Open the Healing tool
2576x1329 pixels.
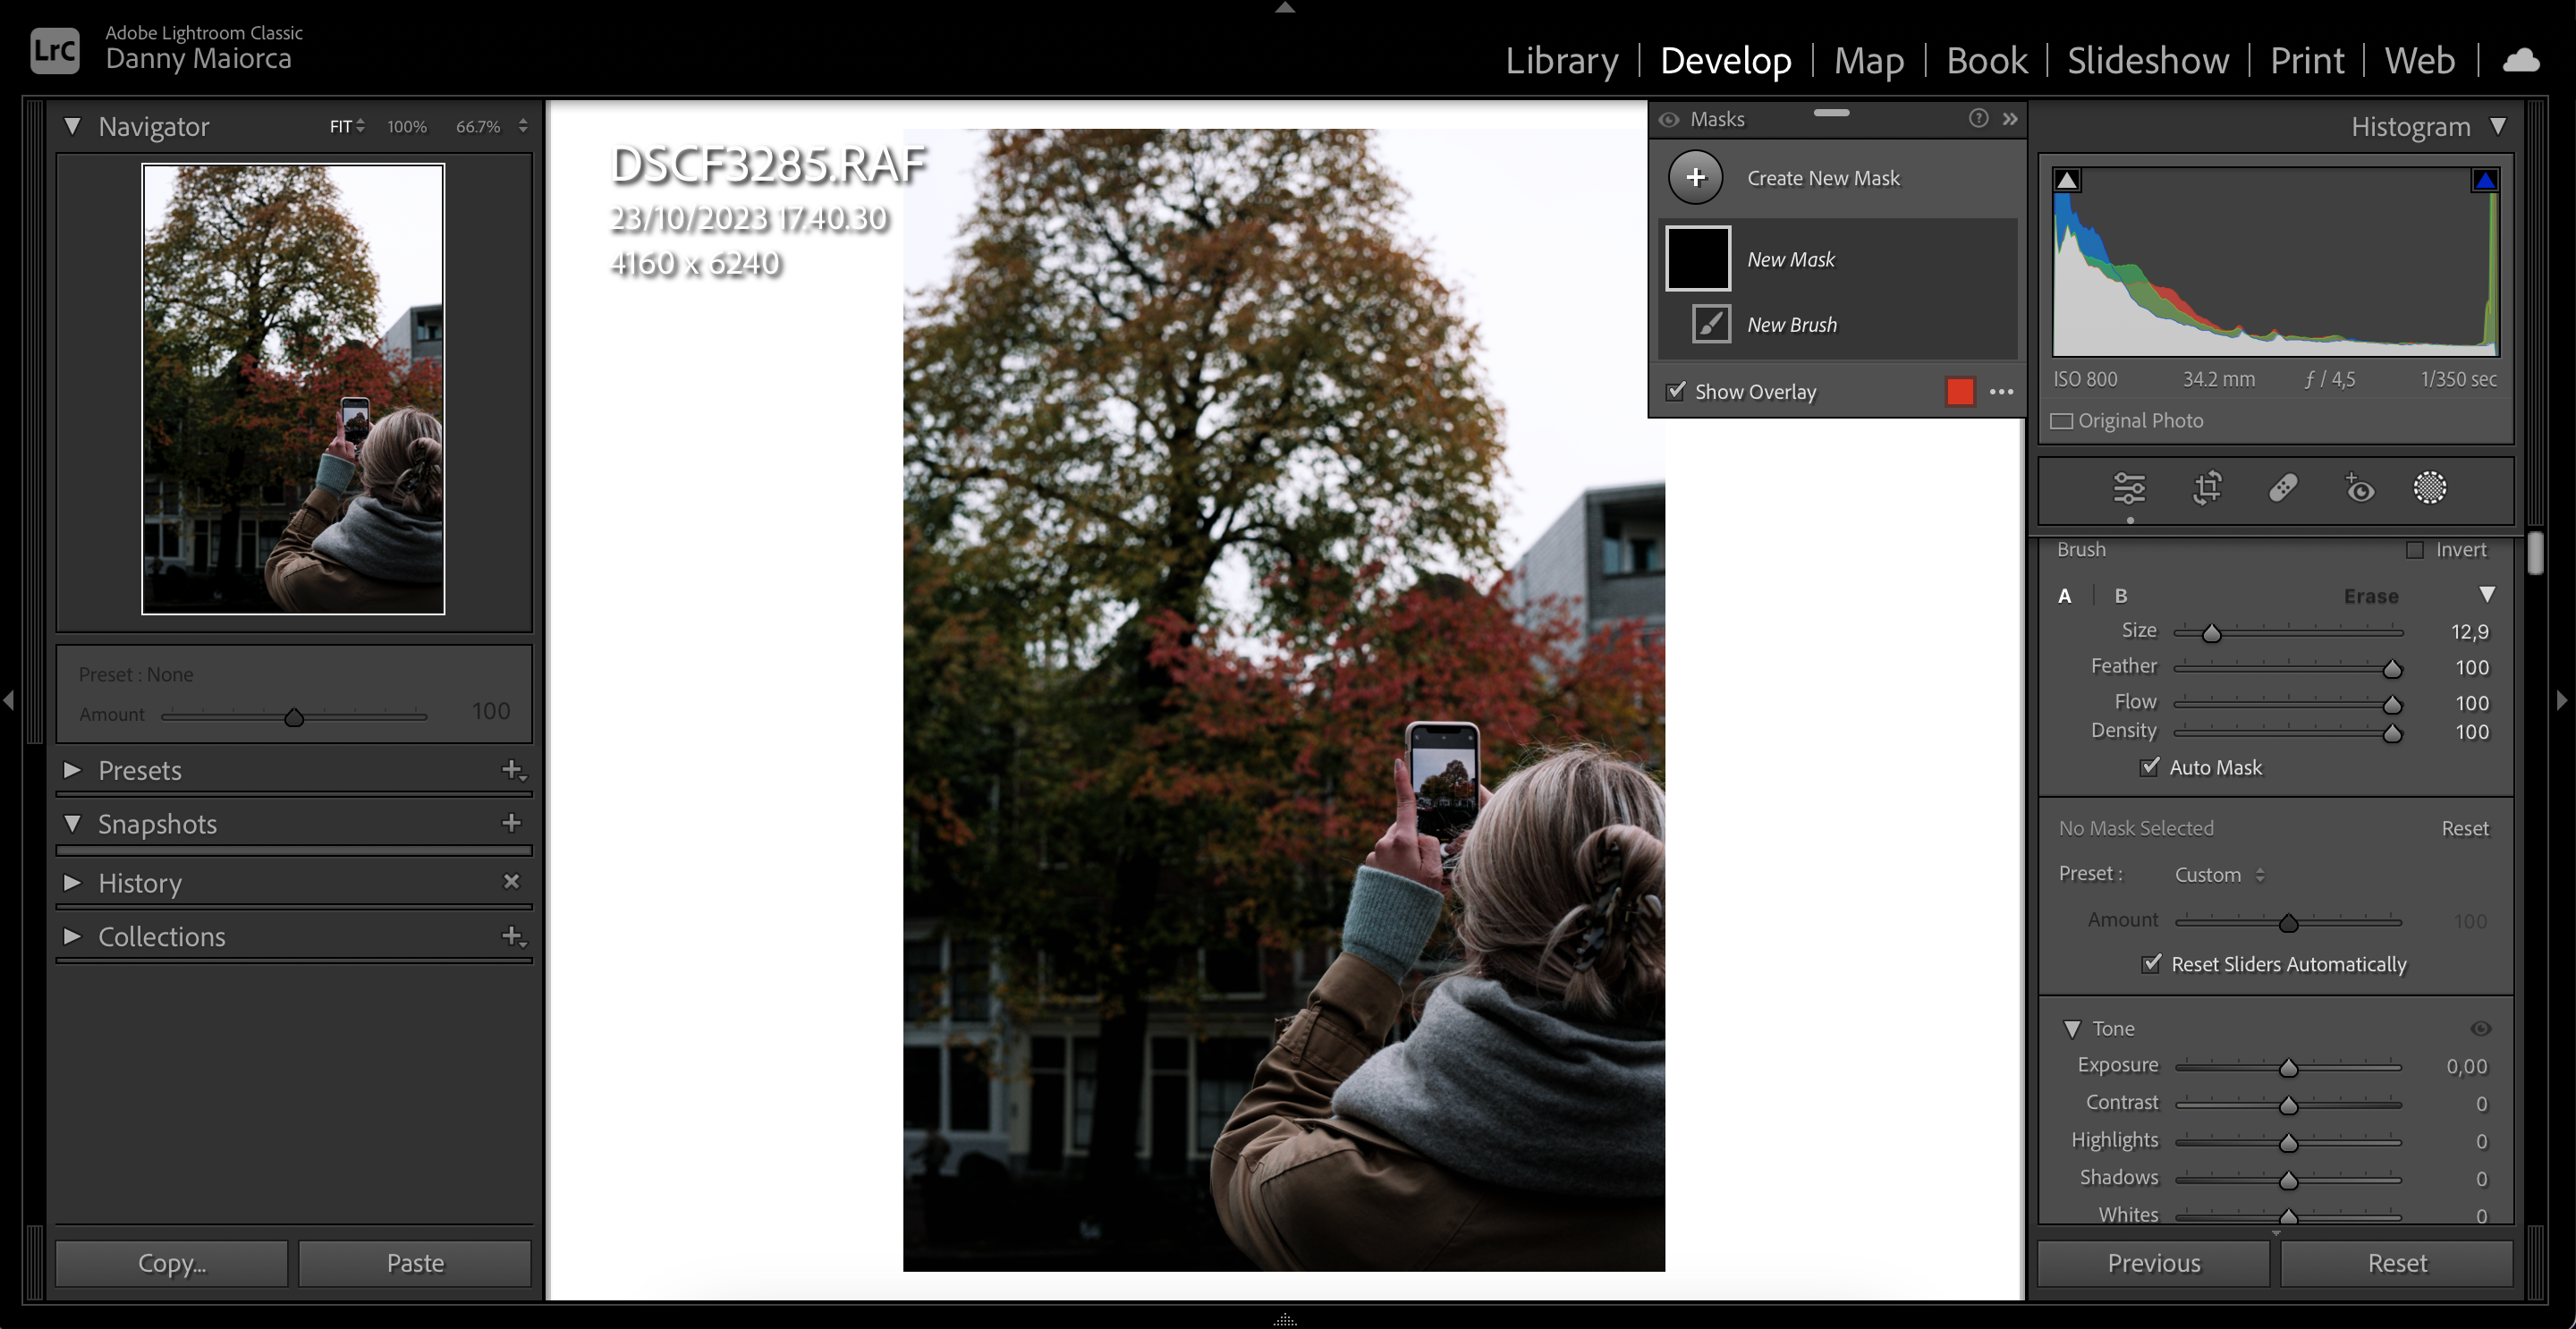[x=2283, y=490]
